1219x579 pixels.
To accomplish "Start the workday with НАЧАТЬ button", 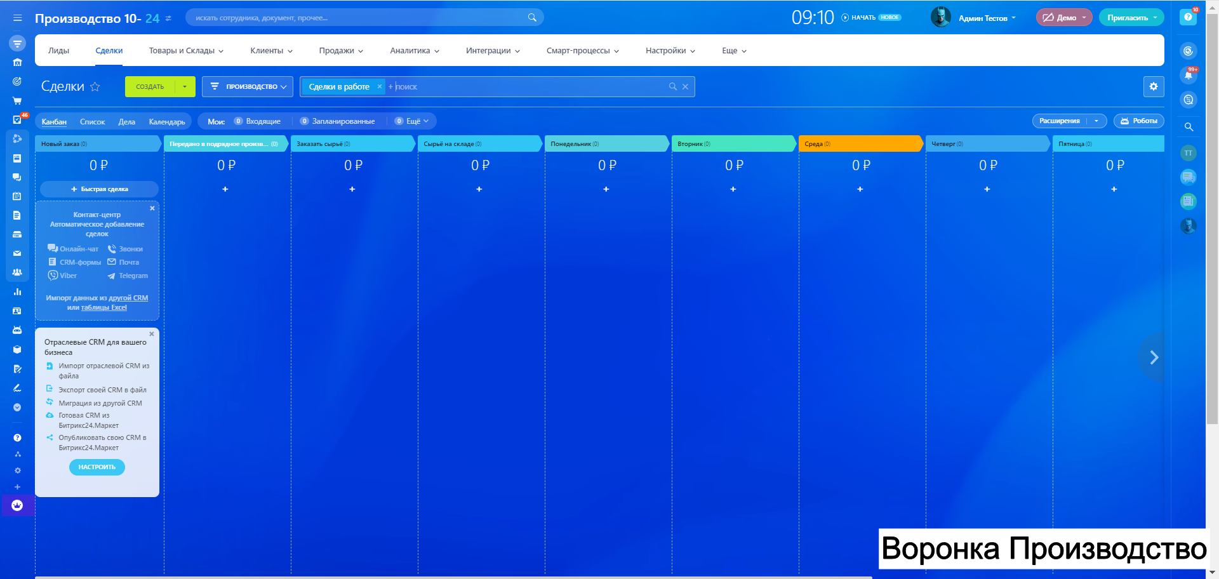I will 858,18.
